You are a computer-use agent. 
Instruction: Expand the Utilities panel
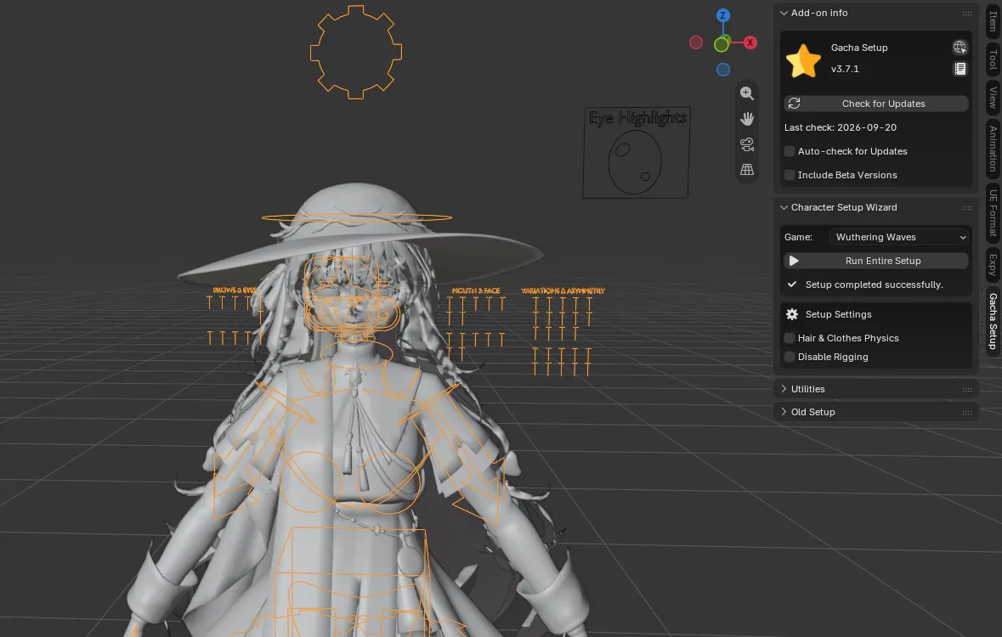pyautogui.click(x=784, y=389)
